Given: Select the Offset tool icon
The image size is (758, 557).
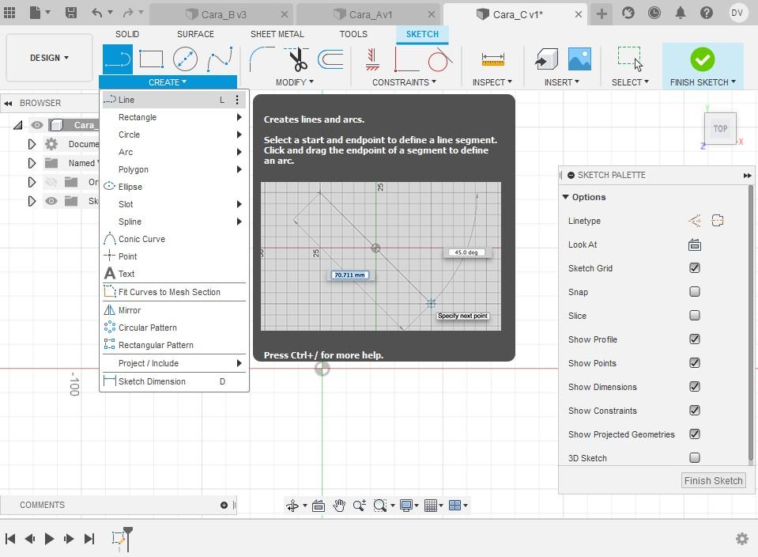Looking at the screenshot, I should click(x=330, y=59).
